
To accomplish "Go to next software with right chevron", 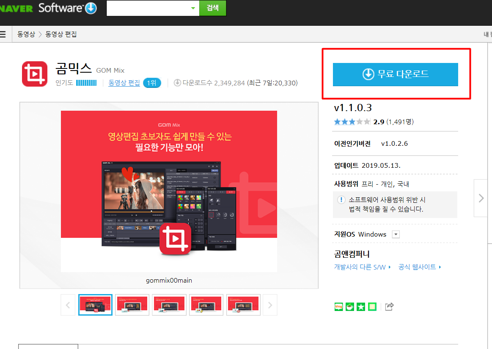I will click(x=481, y=198).
